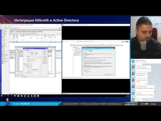Toggle Accounting Backup checkbox
This screenshot has height=121, width=161.
[x=31, y=70]
